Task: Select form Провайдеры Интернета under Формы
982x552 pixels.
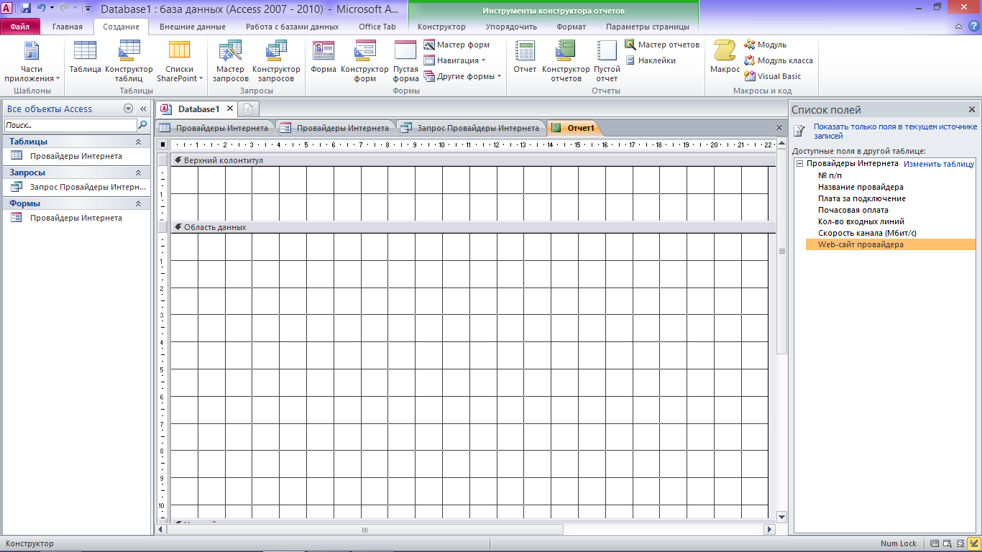Action: coord(75,218)
